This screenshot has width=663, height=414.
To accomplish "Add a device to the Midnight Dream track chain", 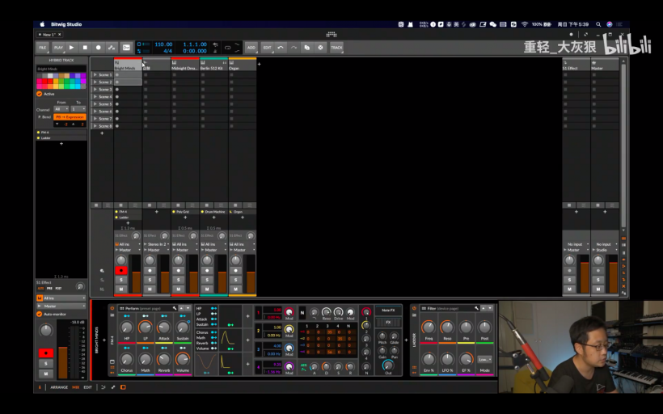I will point(185,218).
